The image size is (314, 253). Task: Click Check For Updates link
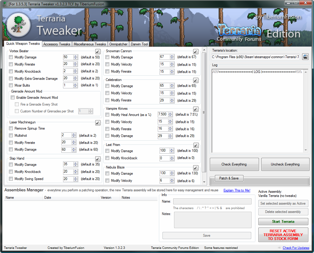(x=296, y=248)
